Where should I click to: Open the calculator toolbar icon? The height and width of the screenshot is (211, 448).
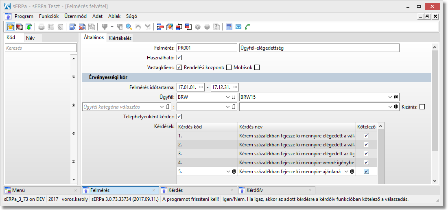pyautogui.click(x=229, y=27)
